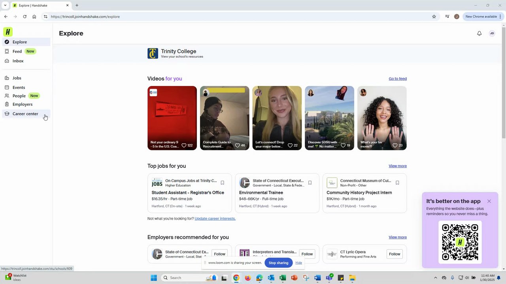
Task: Open the Chrome profile J icon
Action: (457, 17)
